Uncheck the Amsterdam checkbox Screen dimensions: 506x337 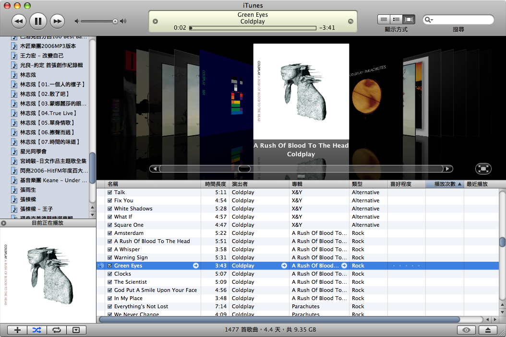[x=110, y=233]
